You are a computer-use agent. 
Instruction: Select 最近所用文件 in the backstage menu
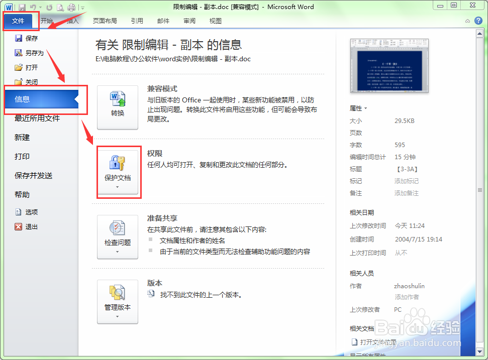pos(37,118)
